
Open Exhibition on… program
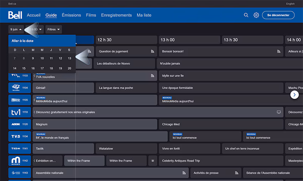coord(48,161)
